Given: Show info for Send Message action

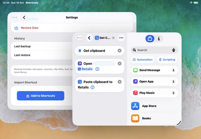Looking at the screenshot, I should (174, 70).
